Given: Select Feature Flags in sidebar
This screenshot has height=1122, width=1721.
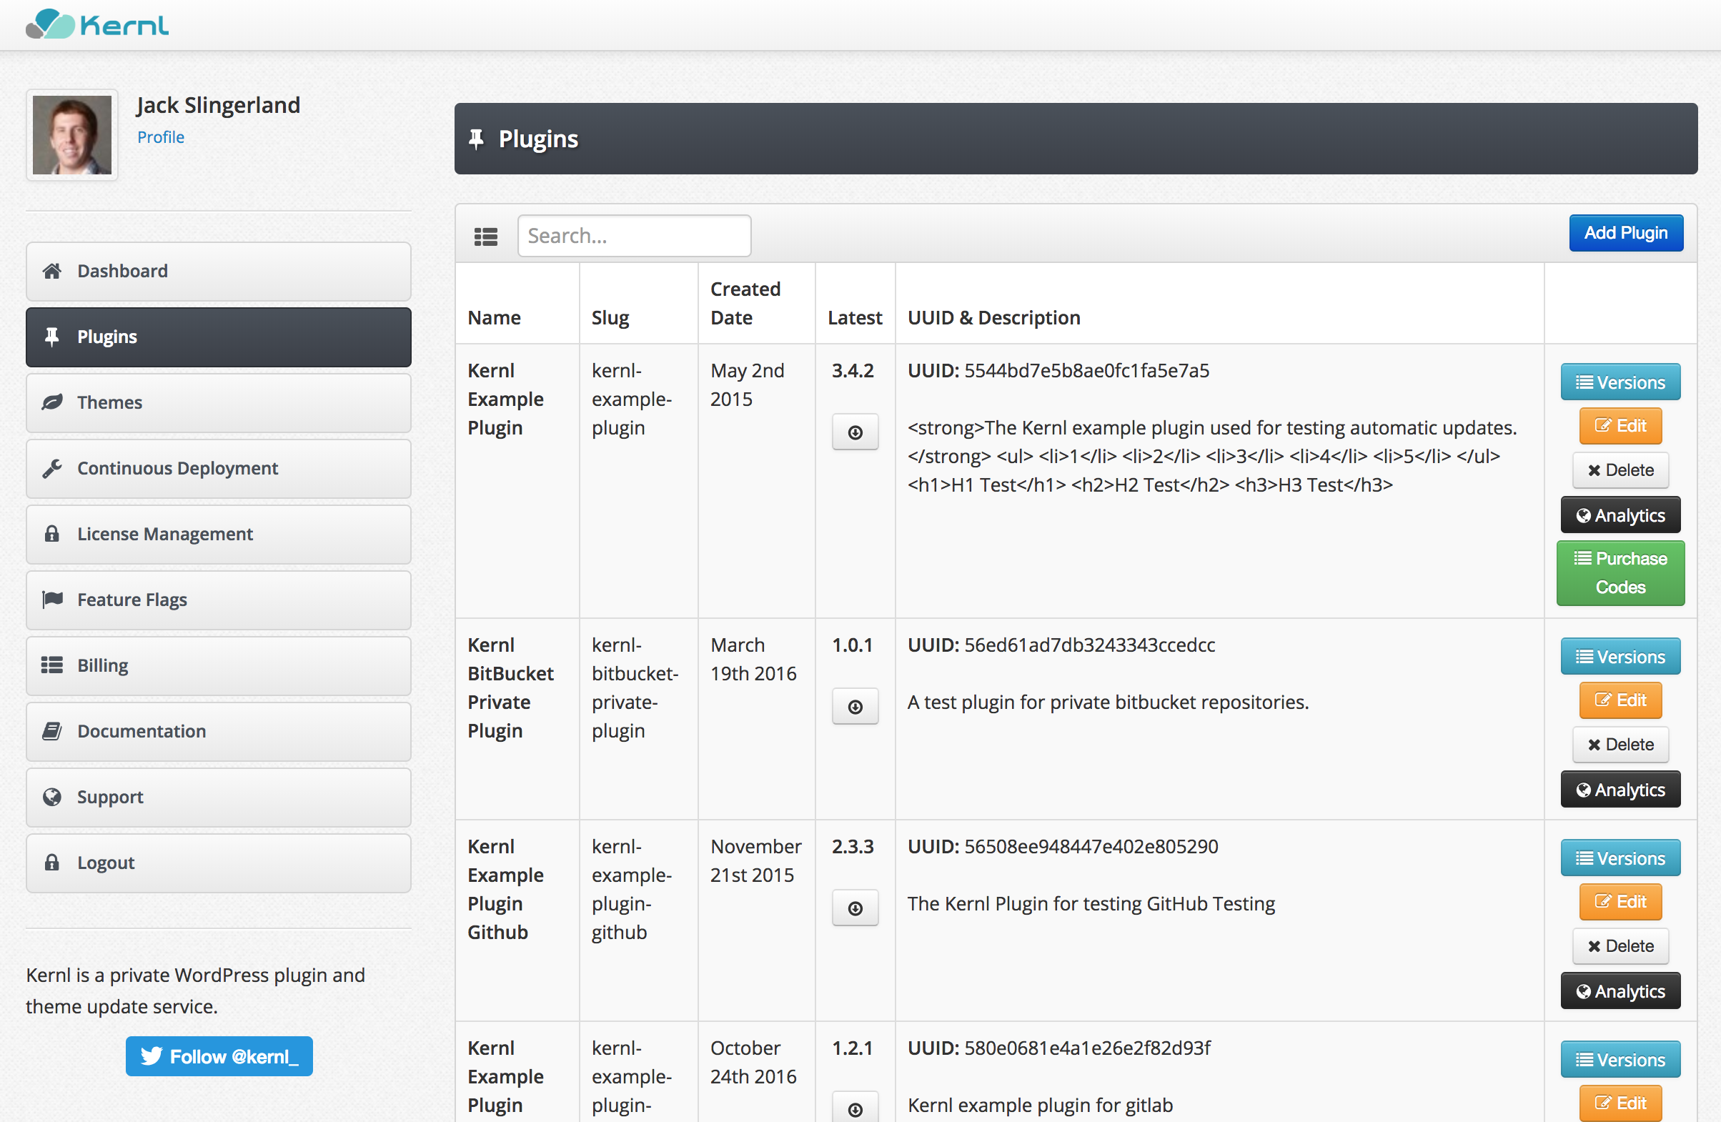Looking at the screenshot, I should pos(219,600).
